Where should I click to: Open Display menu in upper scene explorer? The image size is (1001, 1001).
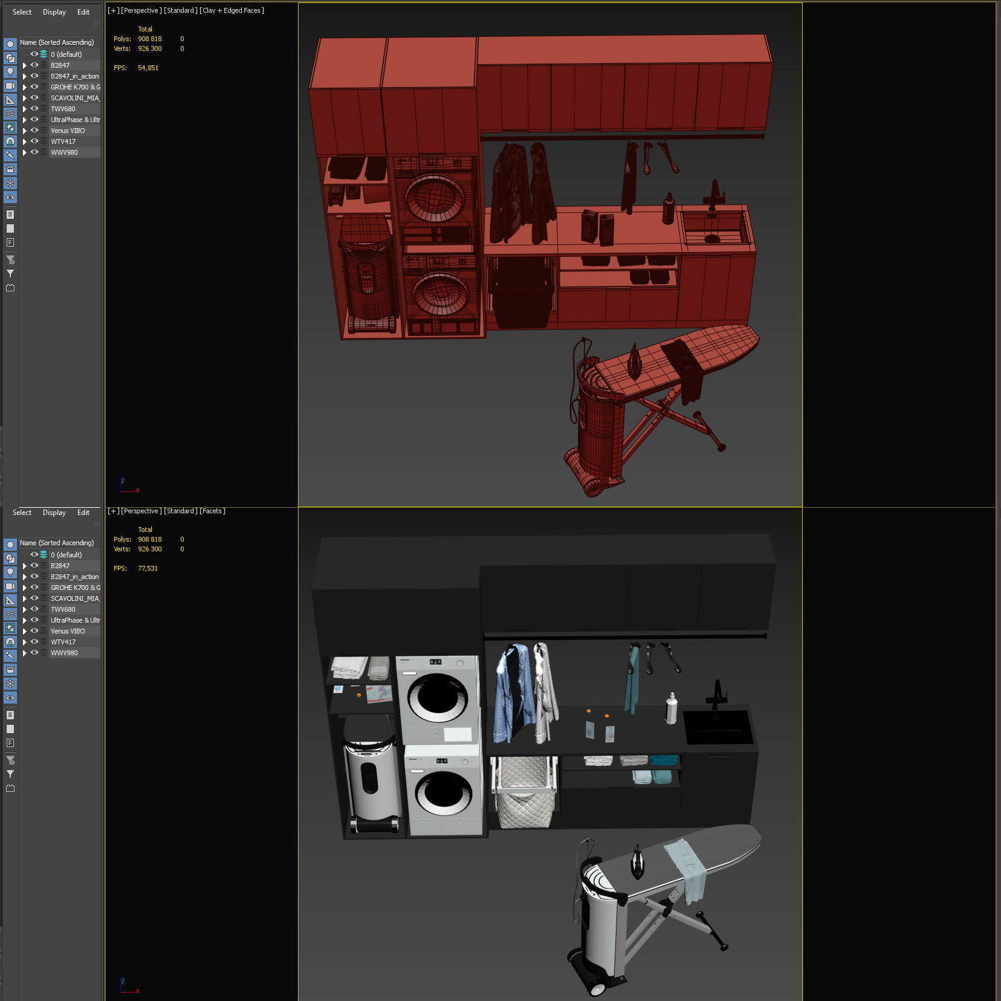pyautogui.click(x=54, y=12)
